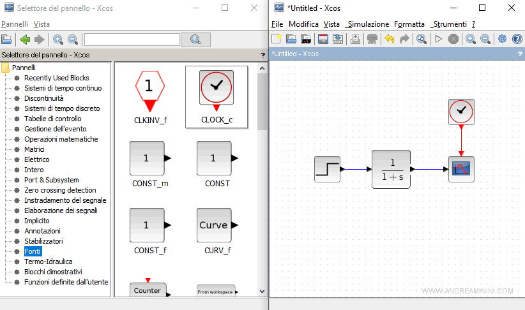Open the Simulazione menu

pyautogui.click(x=367, y=24)
